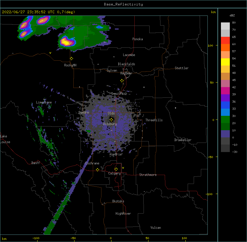The image size is (247, 242).
Task: Click the RockyMH town label
Action: [x=70, y=65]
